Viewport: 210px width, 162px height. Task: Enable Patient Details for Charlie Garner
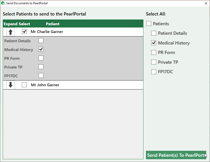[x=41, y=40]
